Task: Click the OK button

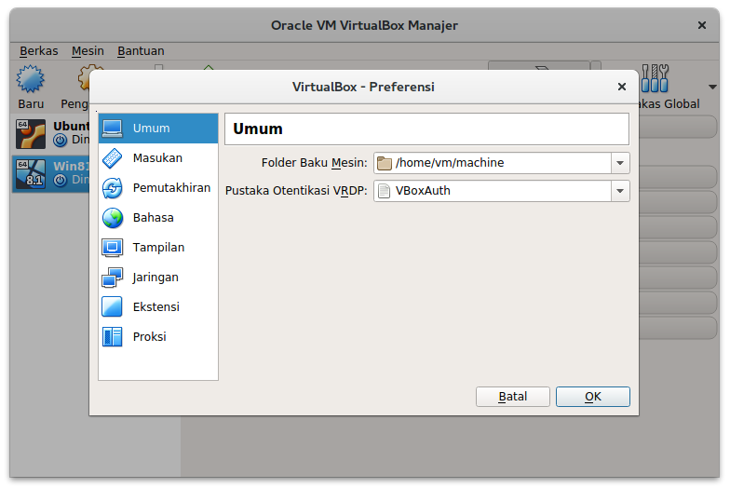Action: [592, 397]
